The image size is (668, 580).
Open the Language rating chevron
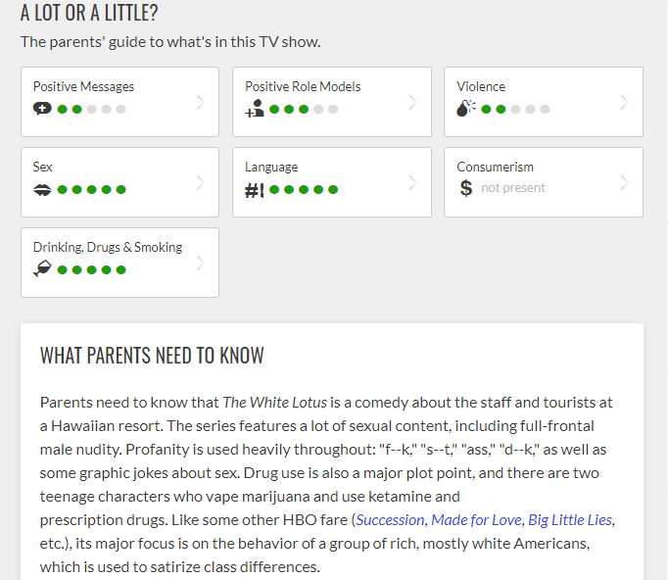click(x=412, y=183)
